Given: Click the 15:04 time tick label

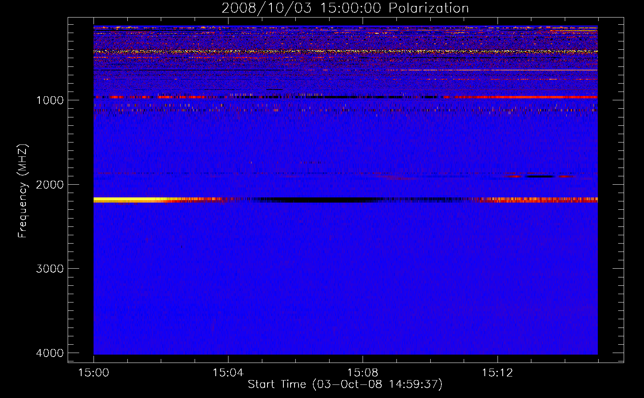Looking at the screenshot, I should (228, 373).
